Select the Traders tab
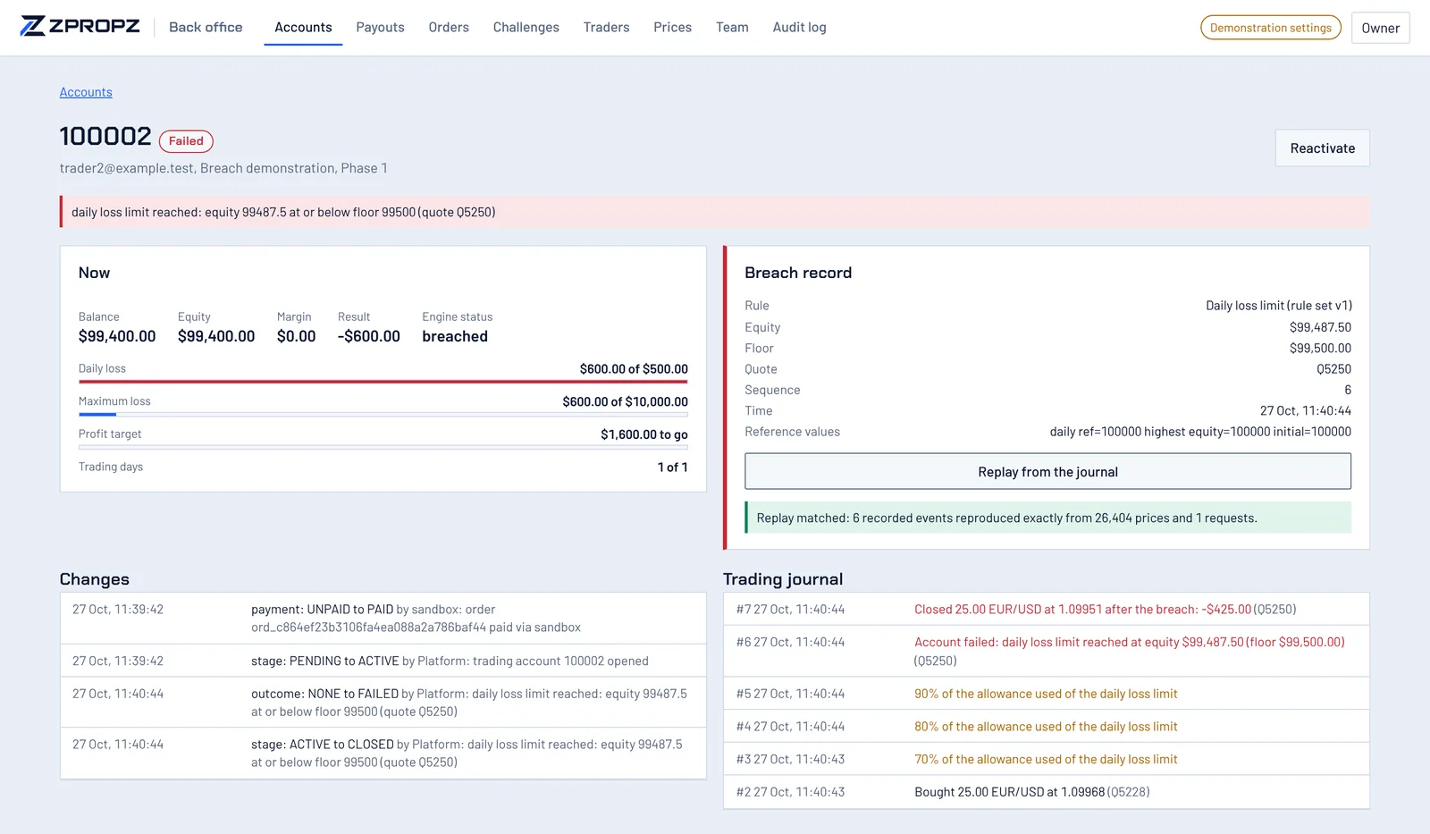Viewport: 1430px width, 834px height. coord(606,28)
